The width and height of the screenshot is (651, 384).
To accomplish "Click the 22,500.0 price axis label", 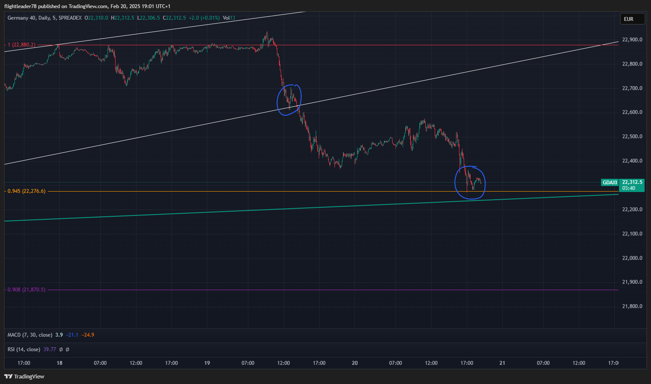I will (632, 137).
